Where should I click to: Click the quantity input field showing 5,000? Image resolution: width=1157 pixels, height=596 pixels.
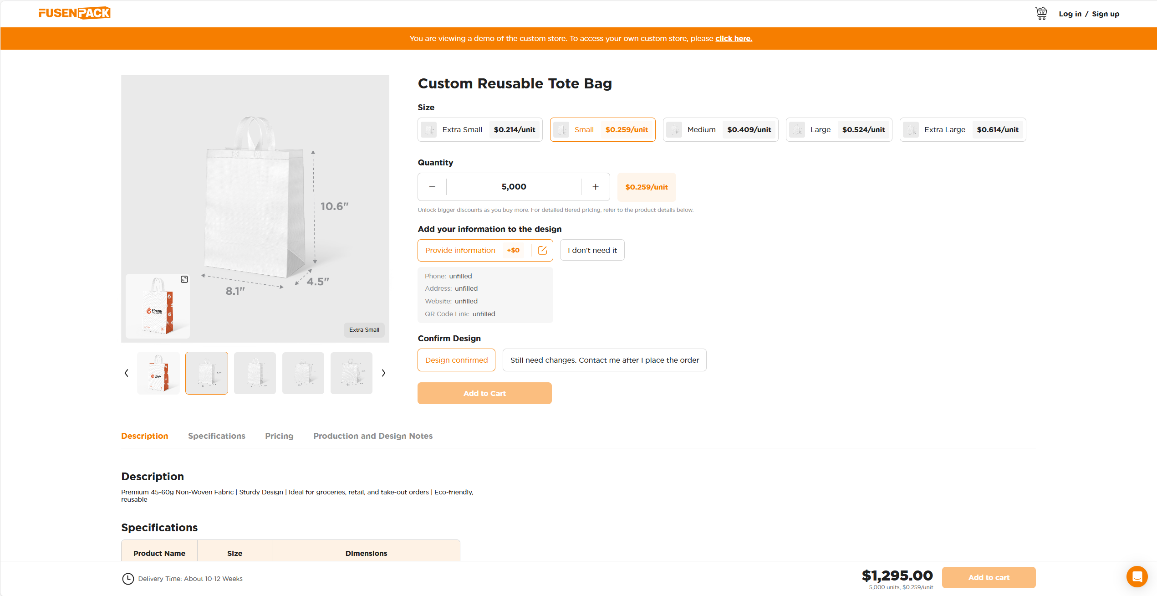pos(514,187)
